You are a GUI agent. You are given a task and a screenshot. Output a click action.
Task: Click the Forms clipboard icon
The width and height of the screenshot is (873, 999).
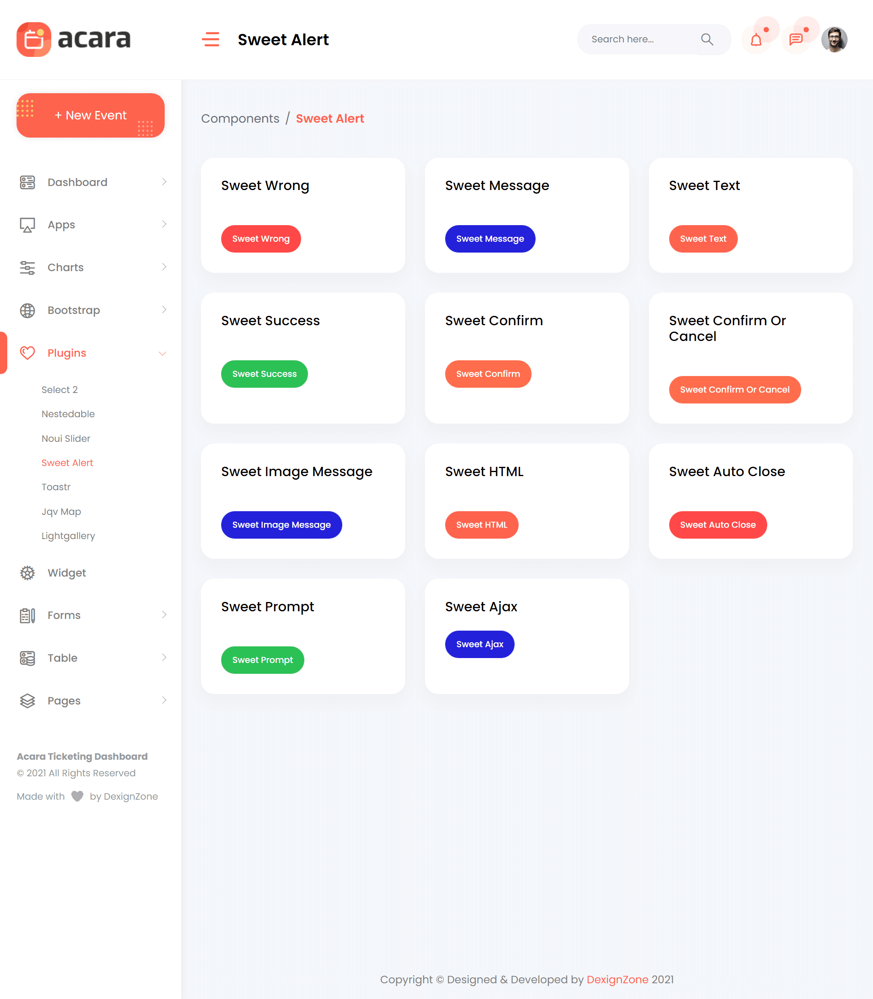[27, 616]
